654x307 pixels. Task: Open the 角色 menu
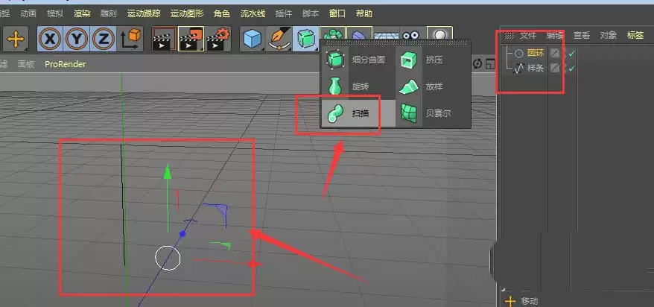point(222,13)
